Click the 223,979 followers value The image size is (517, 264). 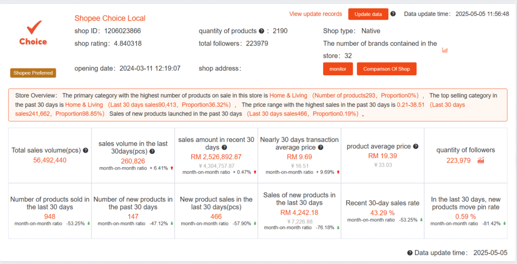(458, 161)
